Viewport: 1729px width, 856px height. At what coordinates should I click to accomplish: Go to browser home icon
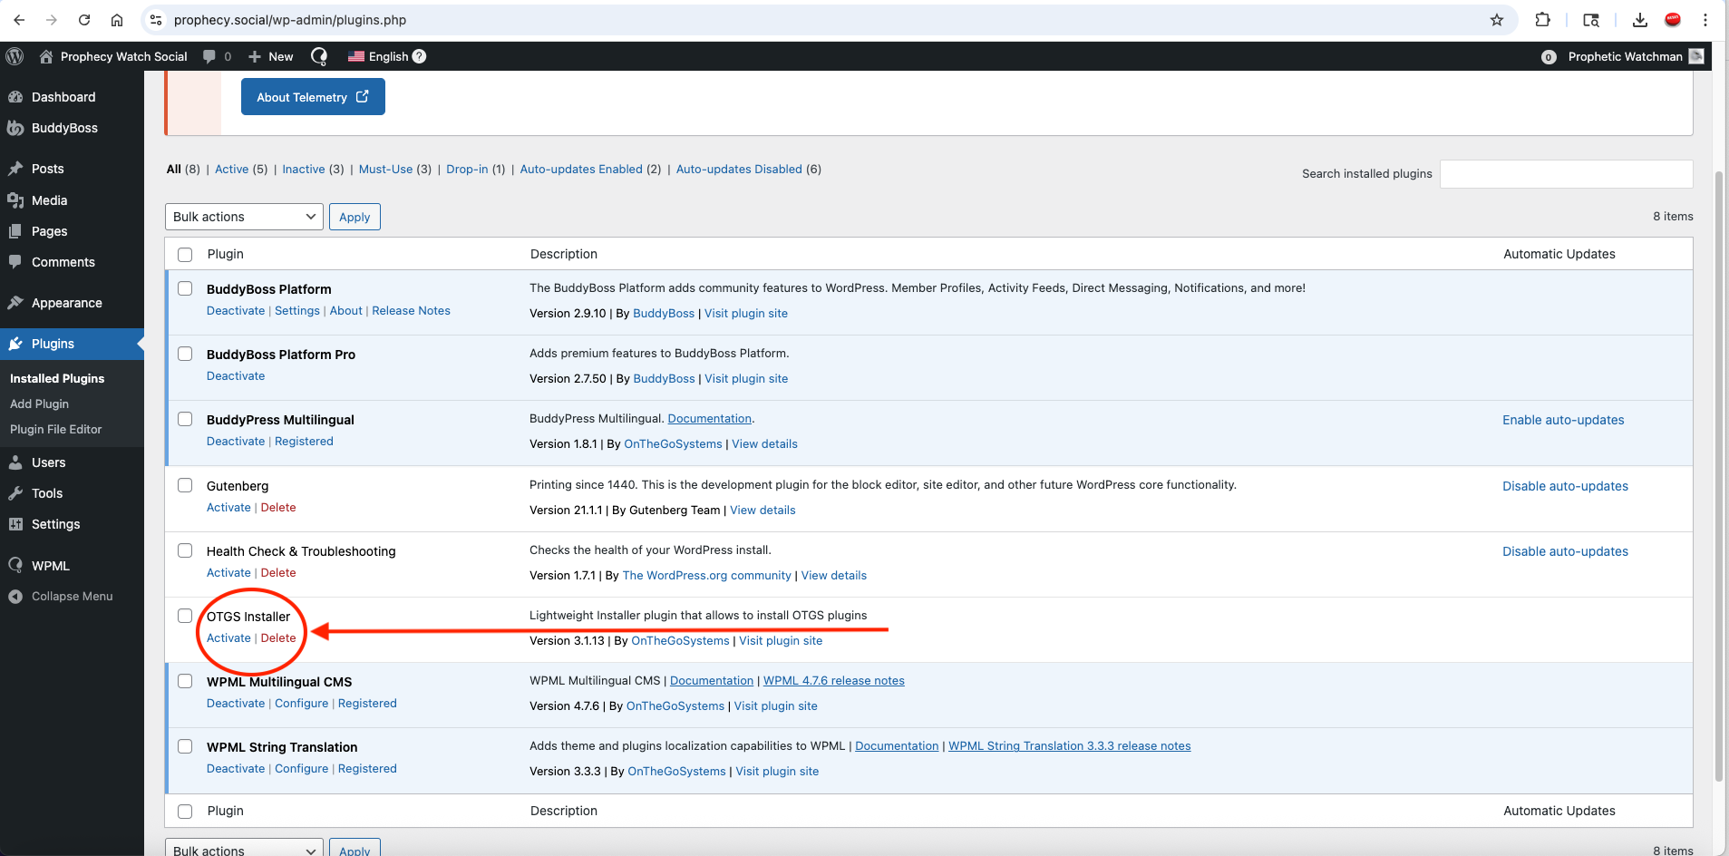point(117,20)
